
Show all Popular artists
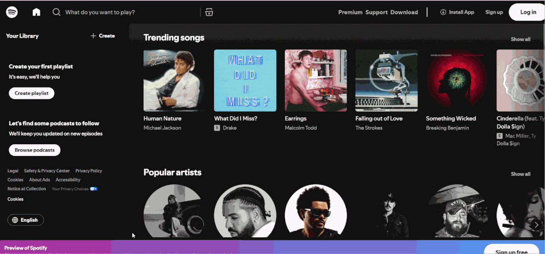click(520, 174)
